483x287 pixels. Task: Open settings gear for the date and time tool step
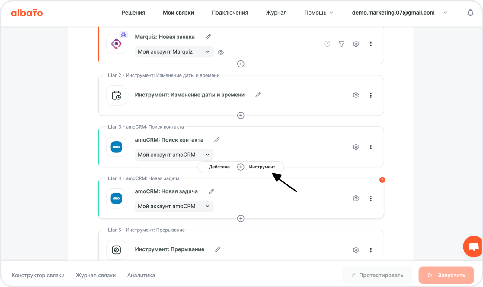coord(356,95)
